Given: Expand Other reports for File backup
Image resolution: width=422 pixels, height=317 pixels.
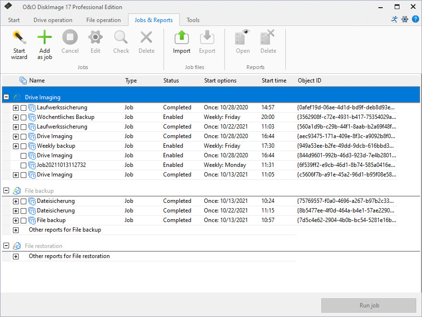Looking at the screenshot, I should point(16,230).
